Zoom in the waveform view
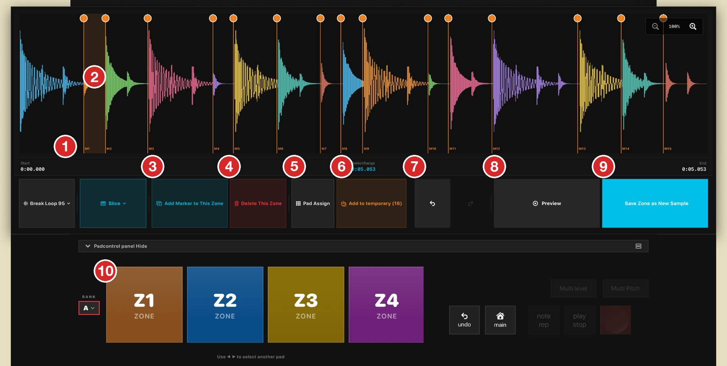727x366 pixels. pos(693,26)
